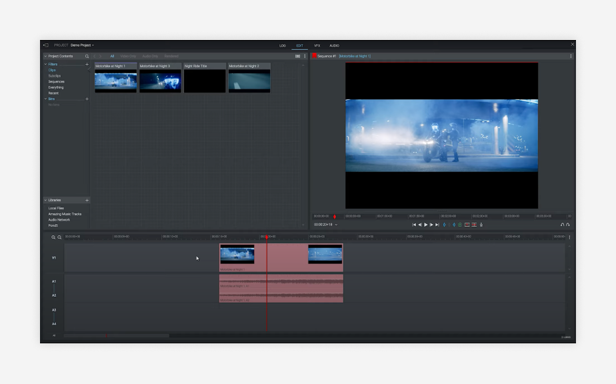Viewport: 616px width, 384px height.
Task: Zoom out on the timeline
Action: 59,237
